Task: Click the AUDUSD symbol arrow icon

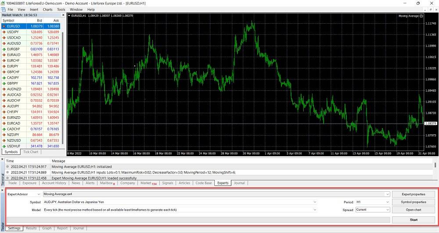Action: 4,43
